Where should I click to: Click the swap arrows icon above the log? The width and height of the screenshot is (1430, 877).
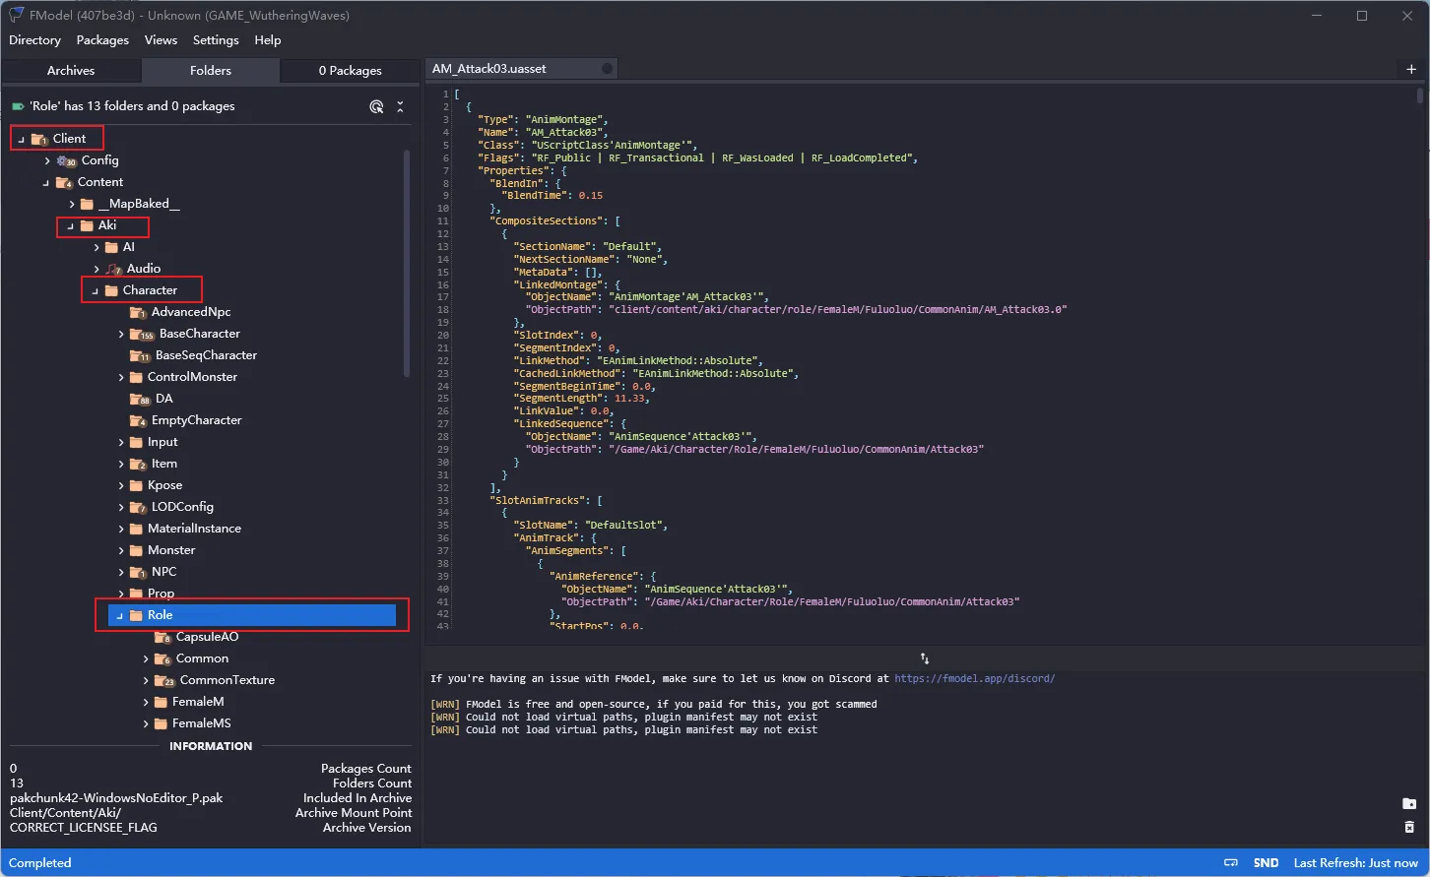pos(925,658)
